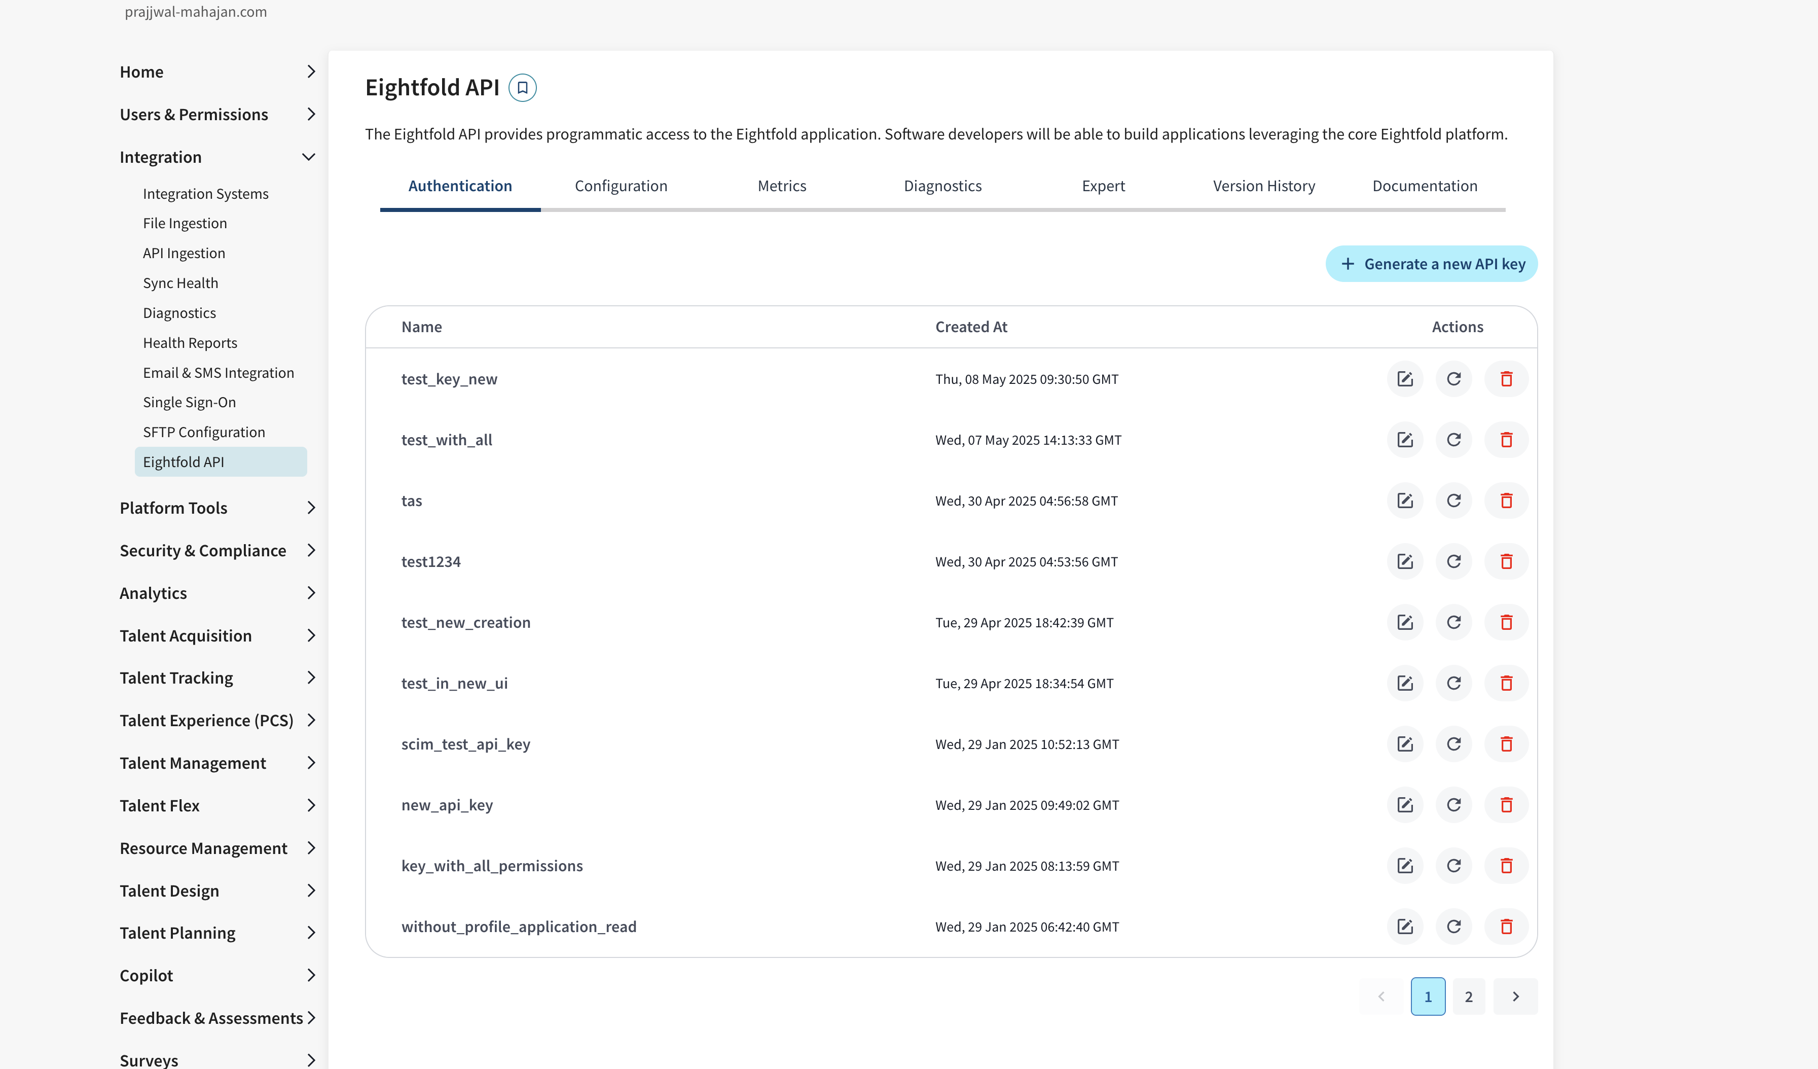Switch to the Metrics tab

782,186
